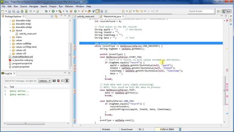Click the Run External Tools icon

click(x=60, y=11)
